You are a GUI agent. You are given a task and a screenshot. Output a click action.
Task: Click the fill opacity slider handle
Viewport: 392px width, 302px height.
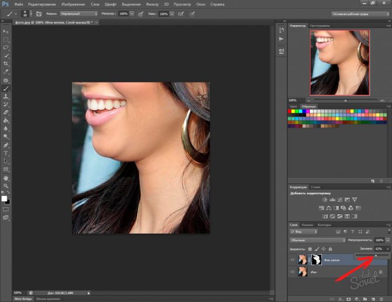(376, 255)
